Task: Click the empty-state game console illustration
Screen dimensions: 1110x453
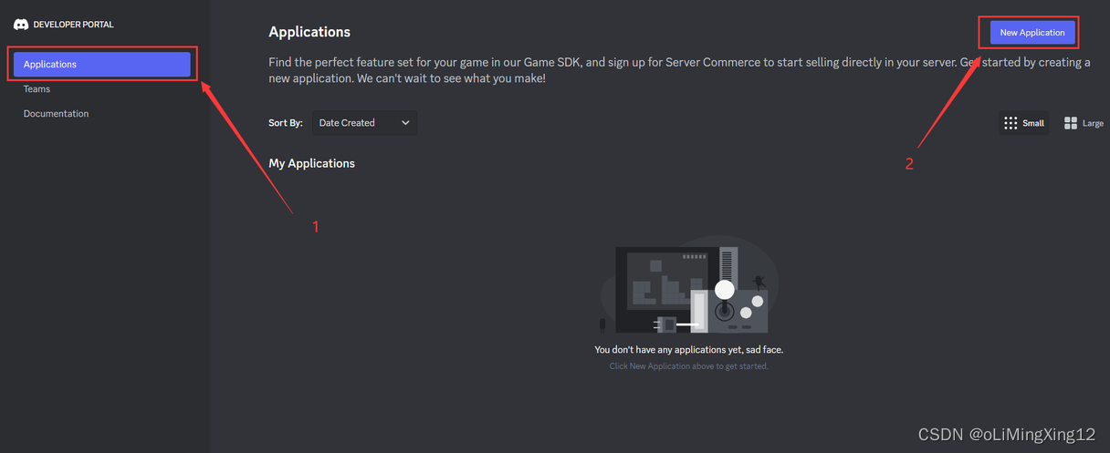Action: (x=689, y=285)
